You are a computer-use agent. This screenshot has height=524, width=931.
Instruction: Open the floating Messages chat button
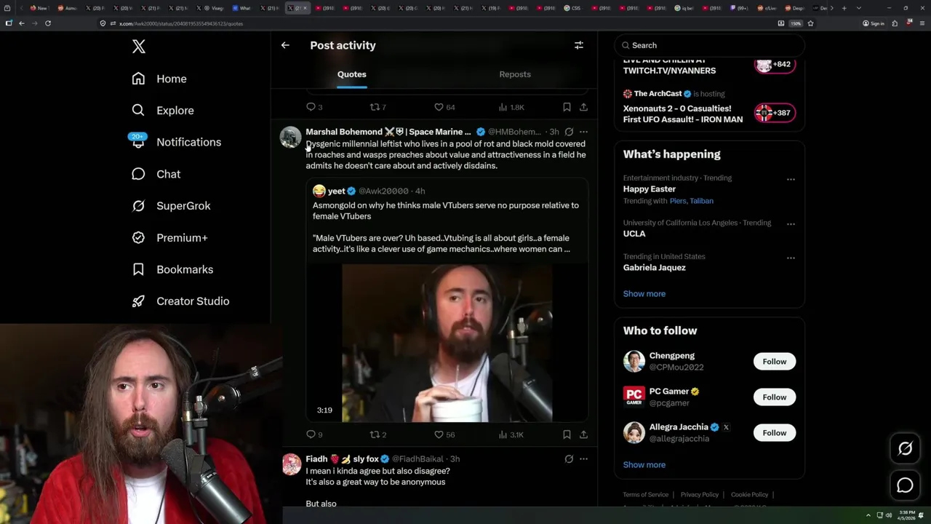[x=905, y=485]
